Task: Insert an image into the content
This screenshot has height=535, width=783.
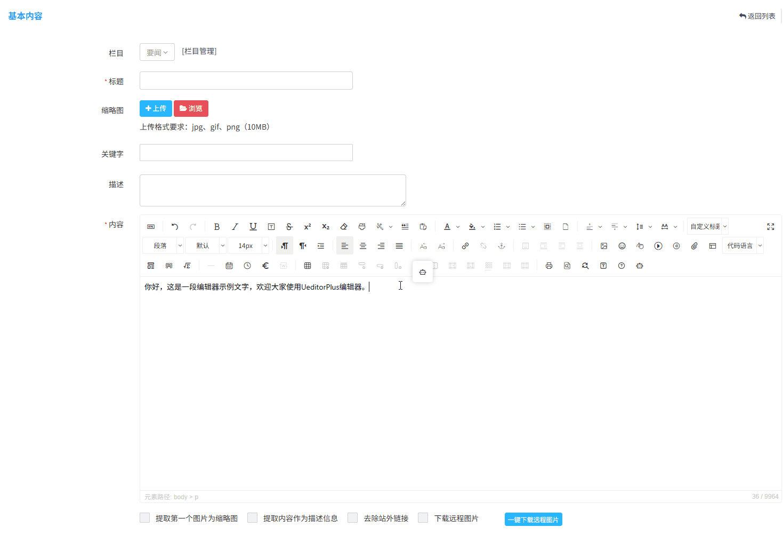Action: [604, 246]
